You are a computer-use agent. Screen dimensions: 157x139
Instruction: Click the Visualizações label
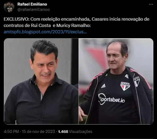tap(80, 132)
